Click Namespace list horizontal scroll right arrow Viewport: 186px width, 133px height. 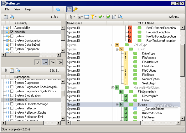(x=59, y=123)
